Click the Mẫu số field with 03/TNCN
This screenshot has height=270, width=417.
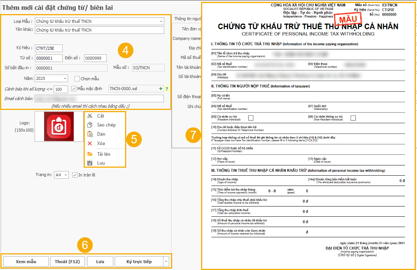[x=148, y=68]
